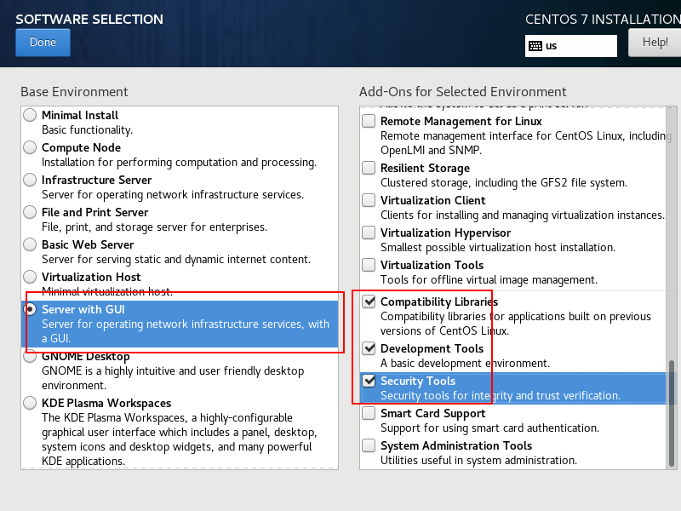Choose Virtualization Host environment
The height and width of the screenshot is (511, 681).
pyautogui.click(x=31, y=277)
